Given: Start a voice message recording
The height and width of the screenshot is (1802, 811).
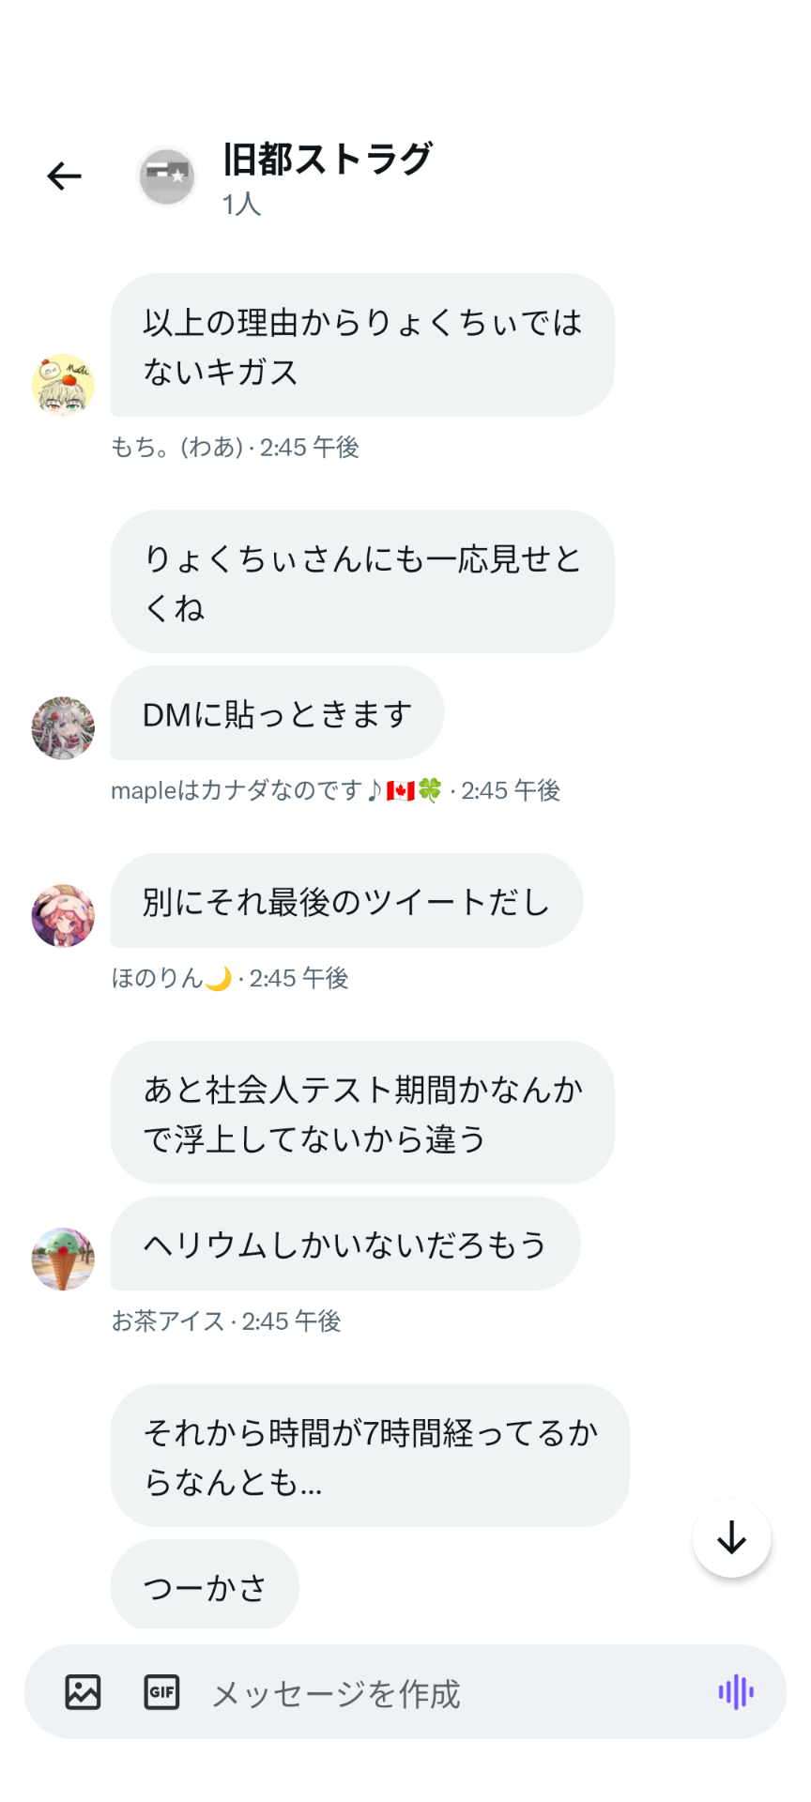Looking at the screenshot, I should 736,1691.
